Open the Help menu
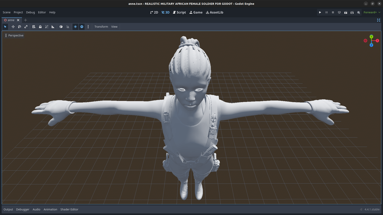This screenshot has width=383, height=215. click(52, 12)
